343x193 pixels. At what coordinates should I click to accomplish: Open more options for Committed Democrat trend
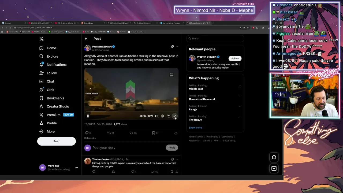tap(240, 96)
